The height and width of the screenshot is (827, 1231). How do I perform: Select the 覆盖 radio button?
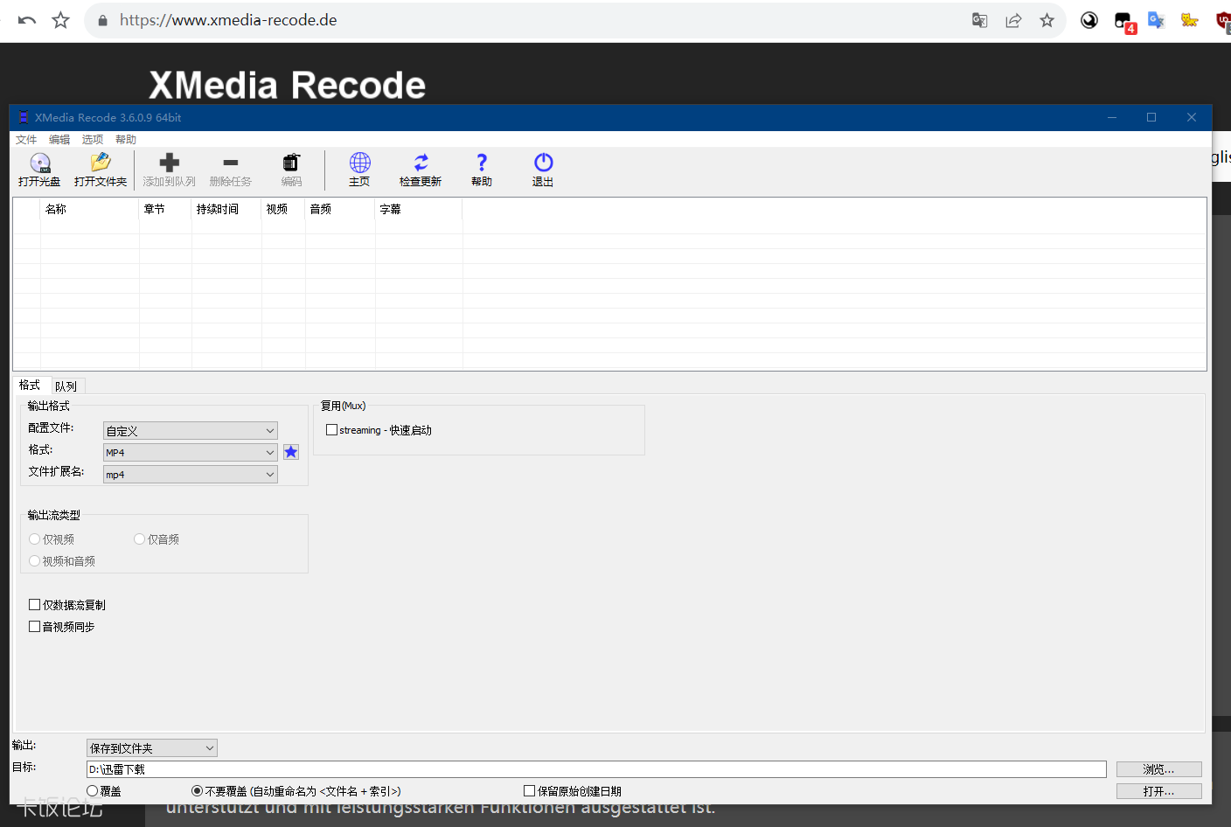click(93, 791)
